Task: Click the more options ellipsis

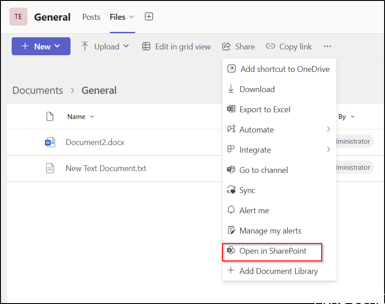Action: click(x=327, y=46)
